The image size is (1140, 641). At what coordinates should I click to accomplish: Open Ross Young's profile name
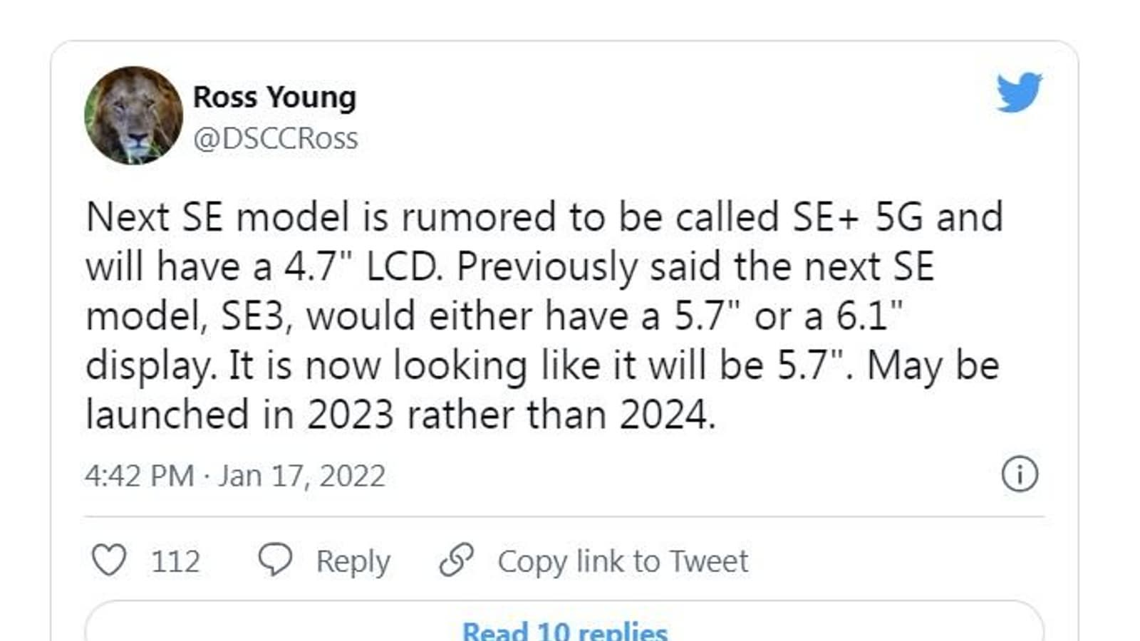coord(274,97)
